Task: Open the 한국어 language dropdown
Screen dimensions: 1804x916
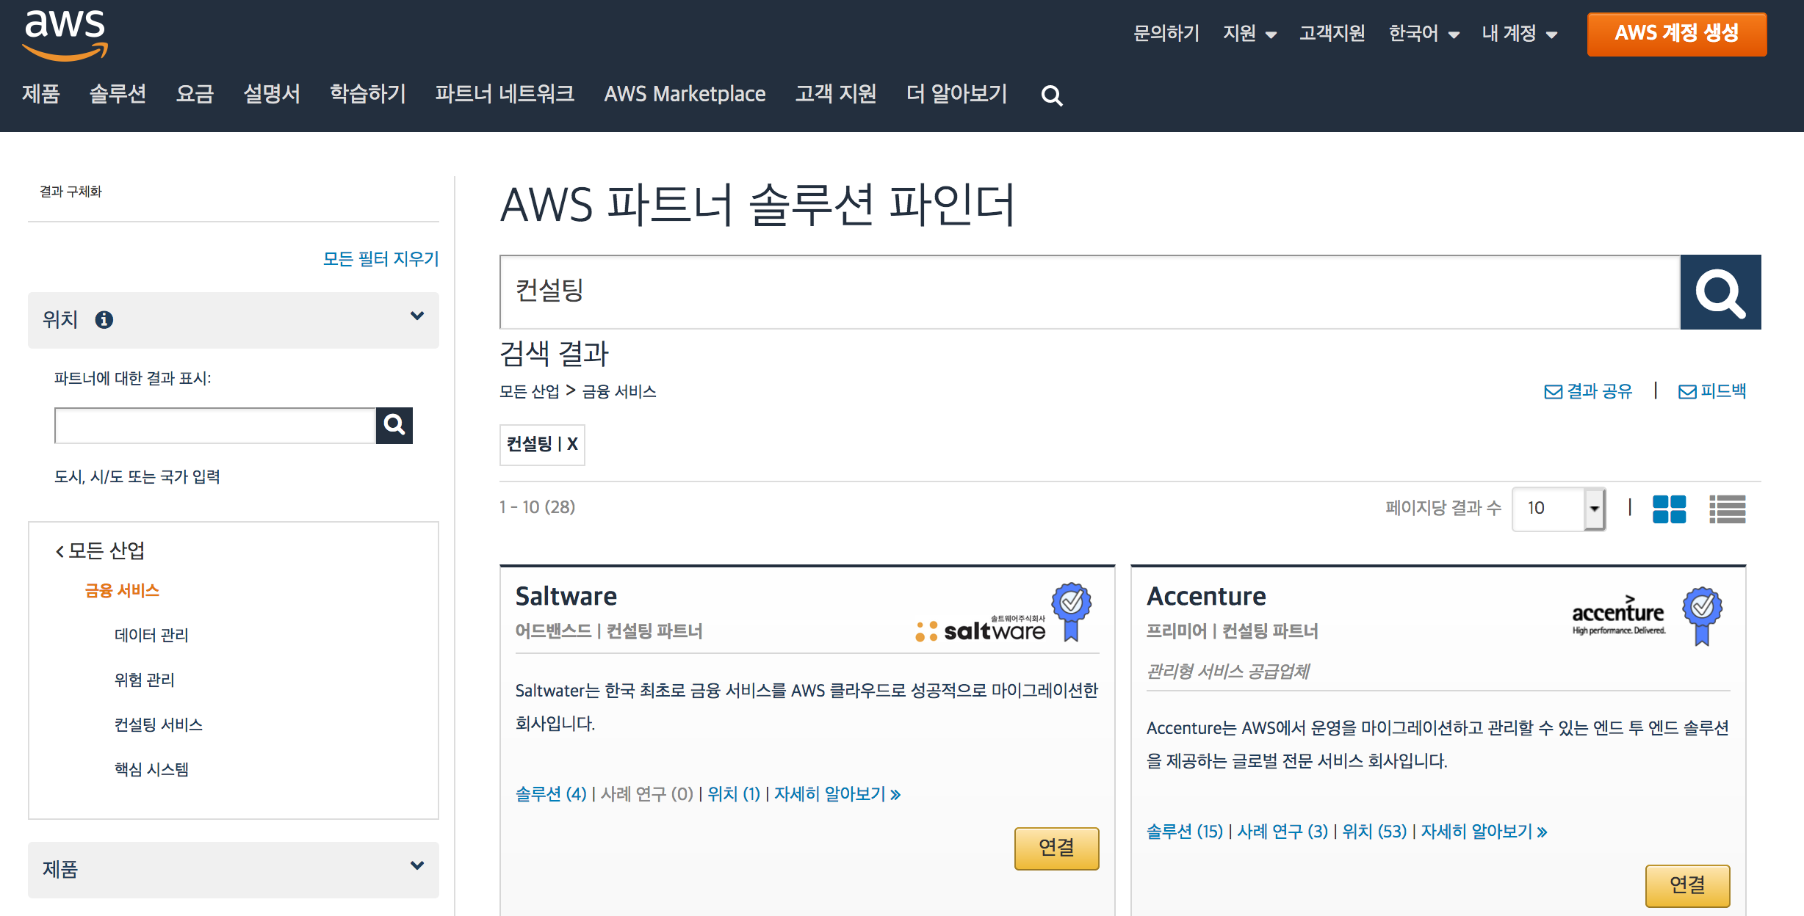Action: click(1424, 33)
